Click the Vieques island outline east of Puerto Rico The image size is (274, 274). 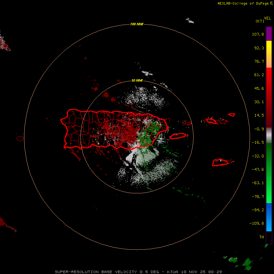point(178,136)
